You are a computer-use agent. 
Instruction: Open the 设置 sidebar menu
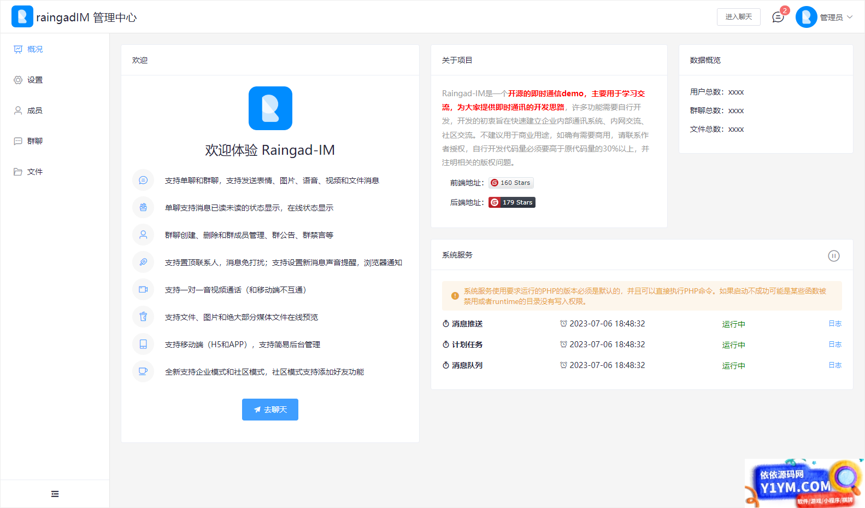click(55, 80)
